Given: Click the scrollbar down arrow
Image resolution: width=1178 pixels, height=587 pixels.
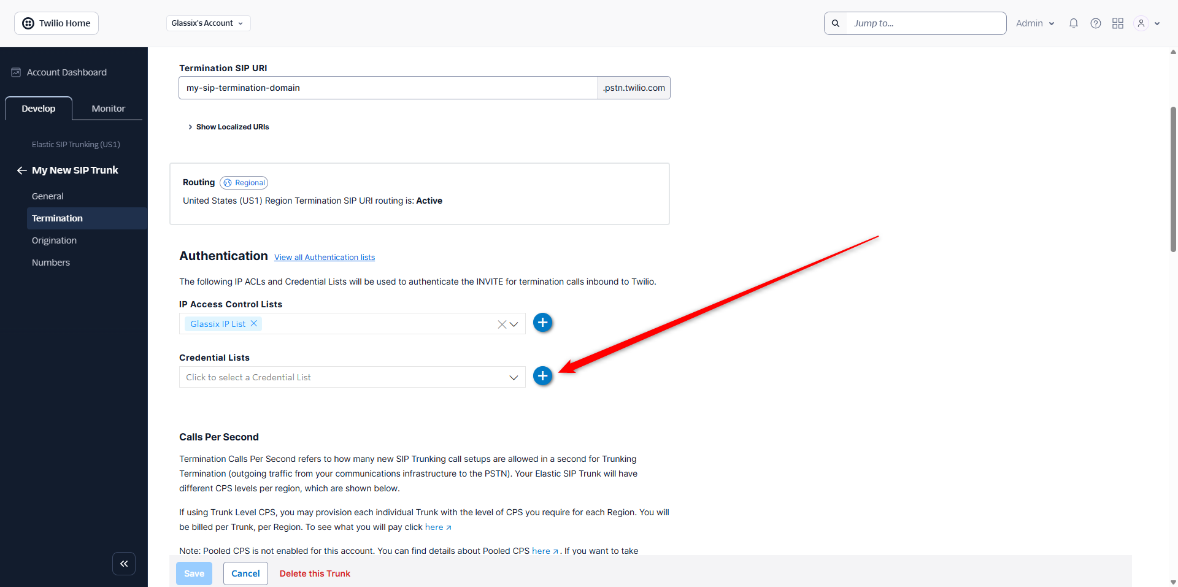Looking at the screenshot, I should point(1173,581).
